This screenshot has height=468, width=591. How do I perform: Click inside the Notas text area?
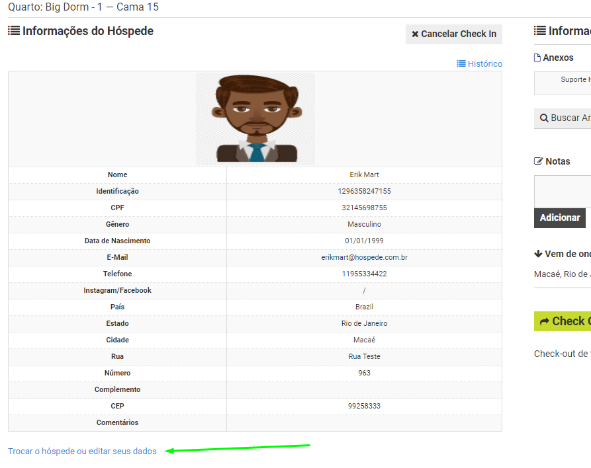click(563, 192)
